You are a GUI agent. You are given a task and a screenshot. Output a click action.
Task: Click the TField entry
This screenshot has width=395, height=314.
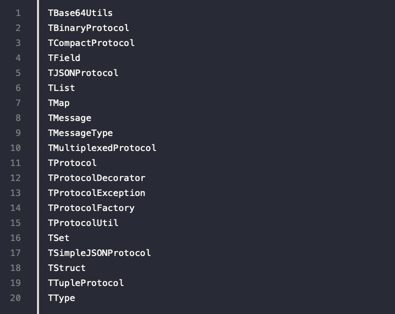(x=64, y=58)
